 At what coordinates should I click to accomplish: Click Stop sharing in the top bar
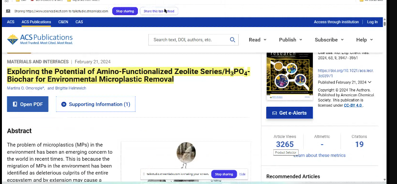(125, 11)
